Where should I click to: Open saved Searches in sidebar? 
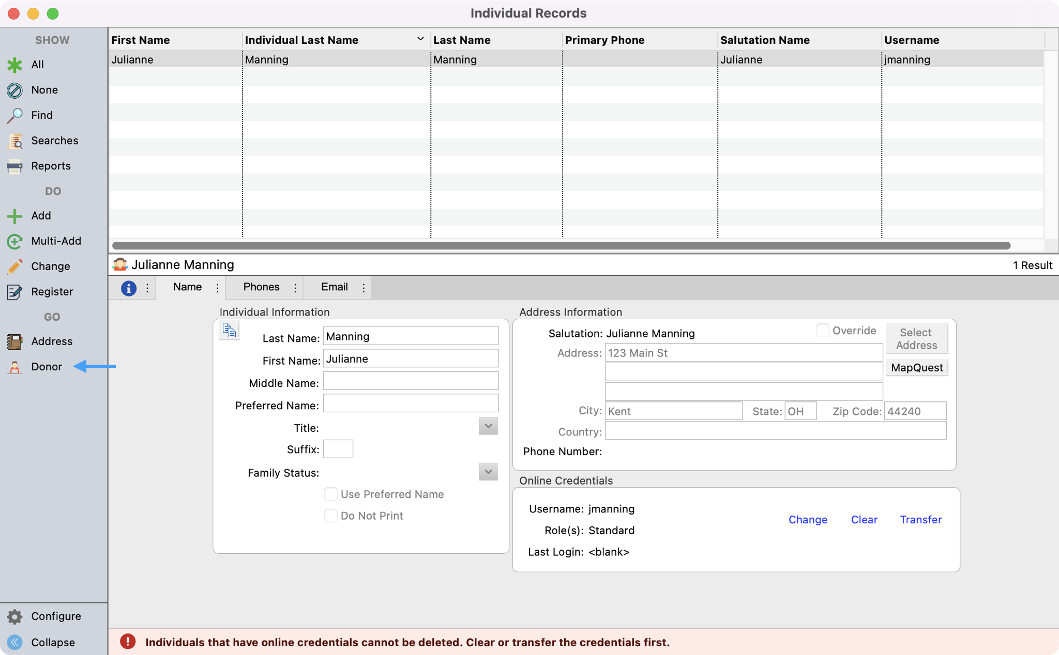click(54, 141)
